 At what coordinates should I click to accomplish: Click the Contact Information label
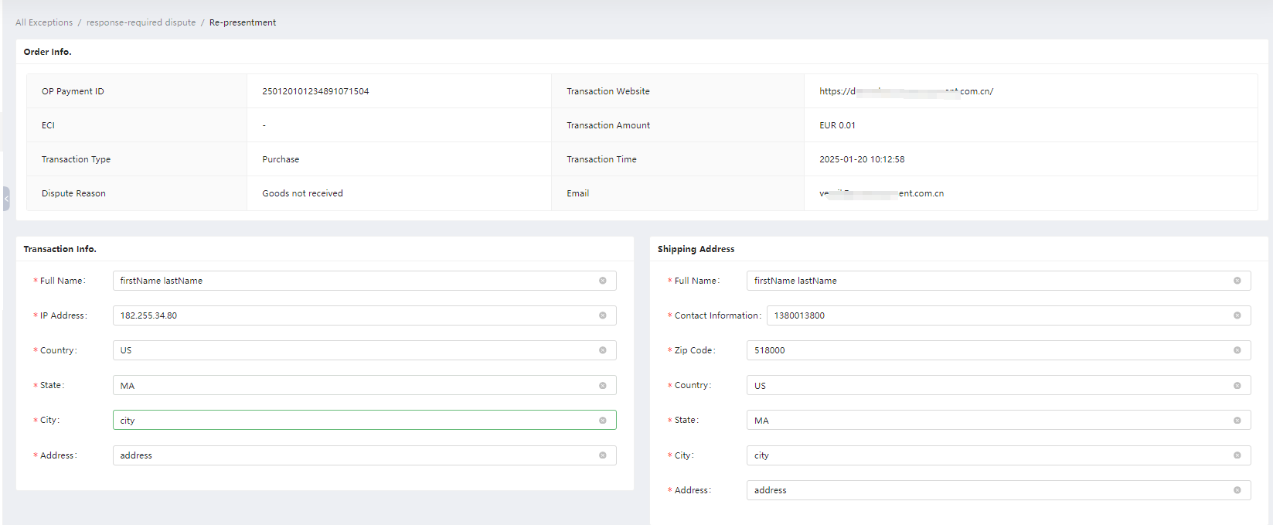(716, 315)
